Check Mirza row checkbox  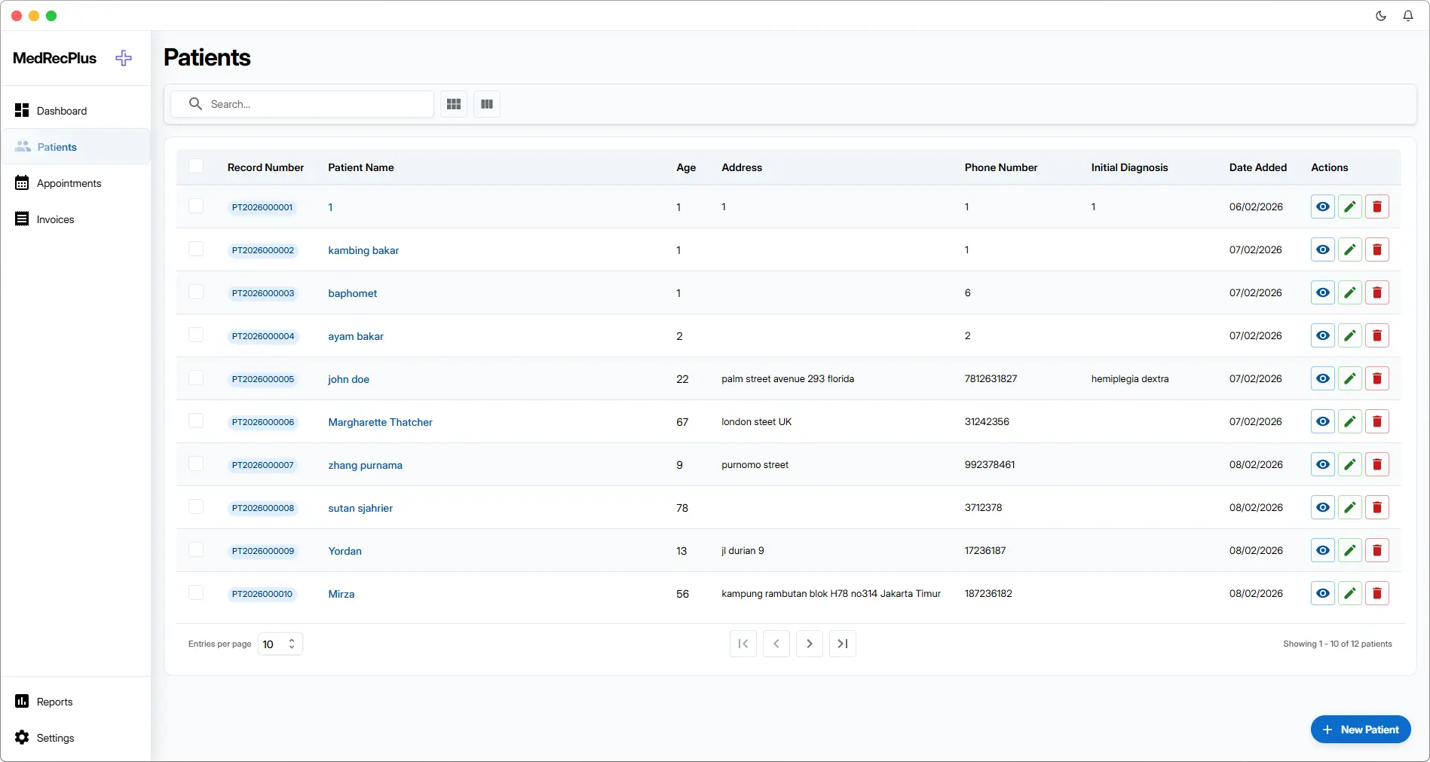196,592
